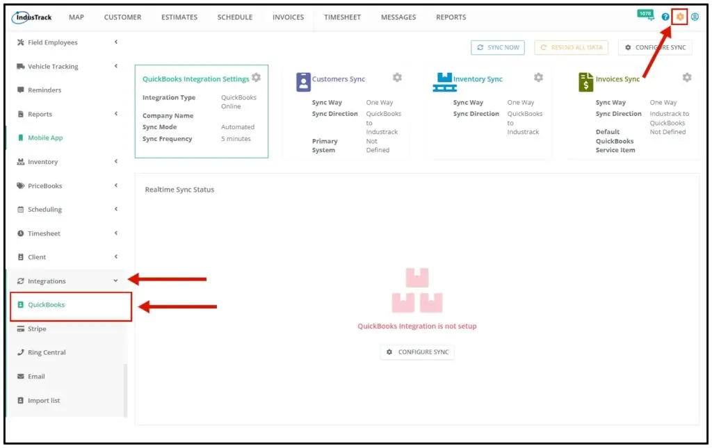Viewport: 712px width, 448px height.
Task: Open the Invoices Sync title link
Action: pyautogui.click(x=617, y=79)
